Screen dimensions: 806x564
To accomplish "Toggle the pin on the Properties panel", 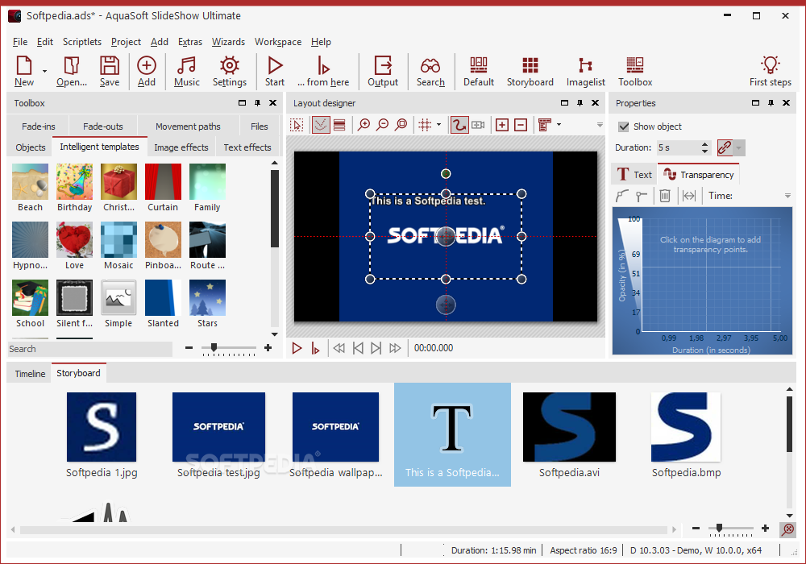I will point(771,103).
